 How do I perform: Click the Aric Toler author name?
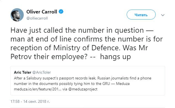23,72
